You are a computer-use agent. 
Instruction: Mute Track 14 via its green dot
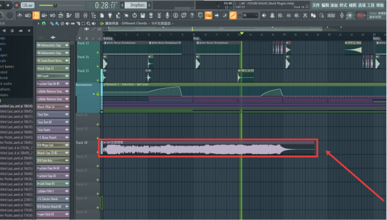pyautogui.click(x=98, y=67)
